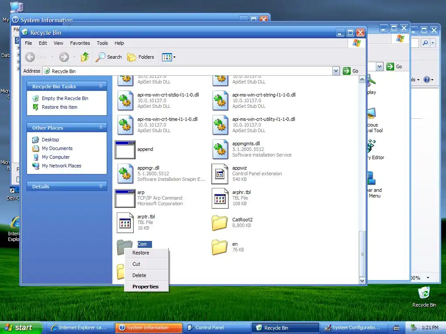Viewport: 446px width, 334px height.
Task: Open the Favorites menu
Action: pos(80,43)
